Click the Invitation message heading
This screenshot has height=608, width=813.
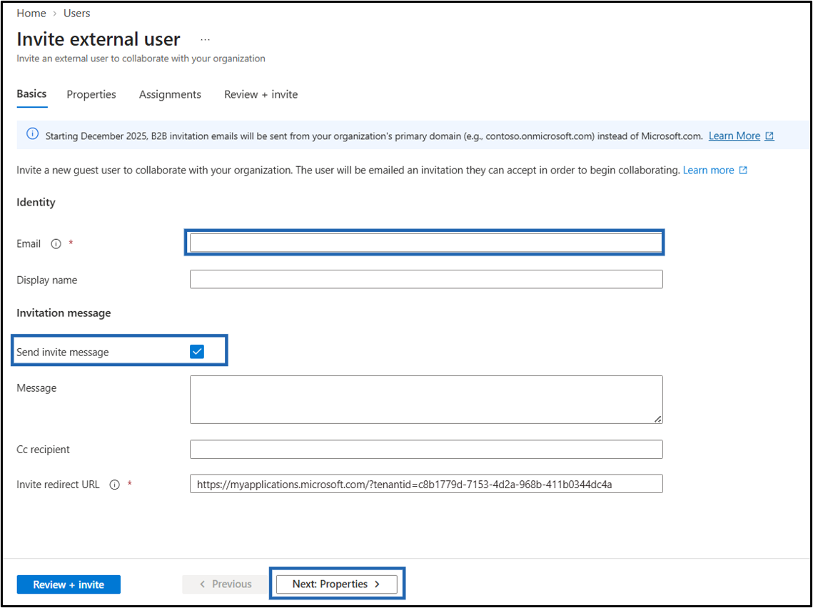64,313
